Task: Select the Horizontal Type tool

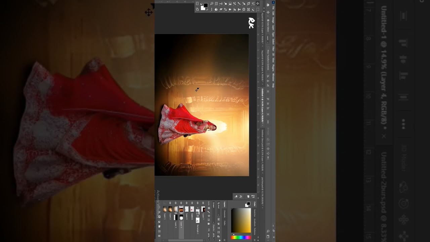Action: click(x=221, y=3)
